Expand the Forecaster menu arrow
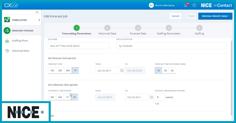The height and width of the screenshot is (123, 236). point(39,20)
